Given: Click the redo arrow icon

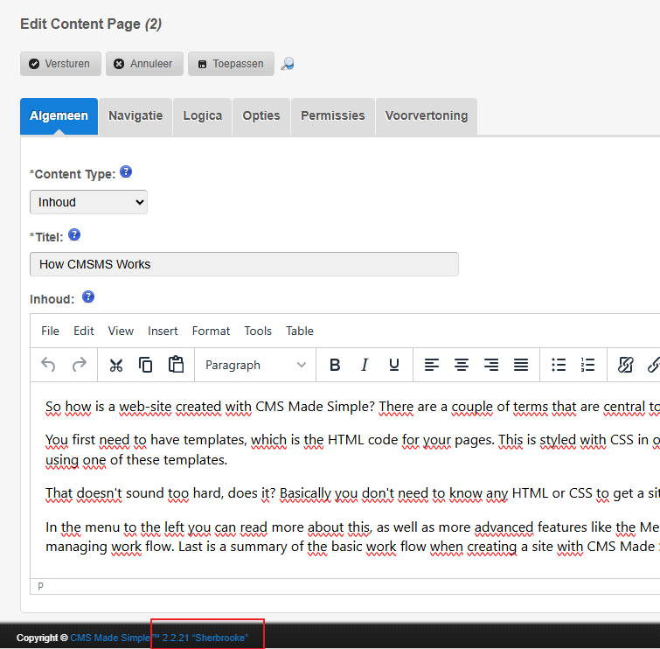Looking at the screenshot, I should [x=80, y=365].
